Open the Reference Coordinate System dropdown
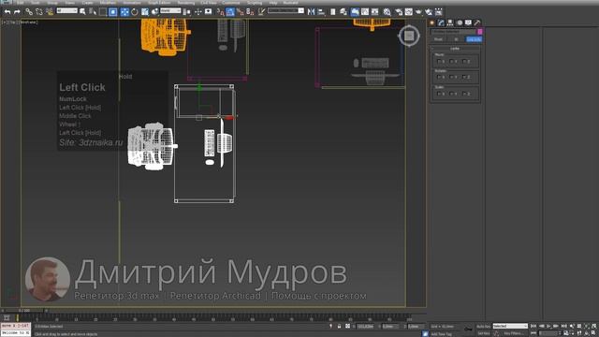The image size is (599, 337). [x=170, y=10]
